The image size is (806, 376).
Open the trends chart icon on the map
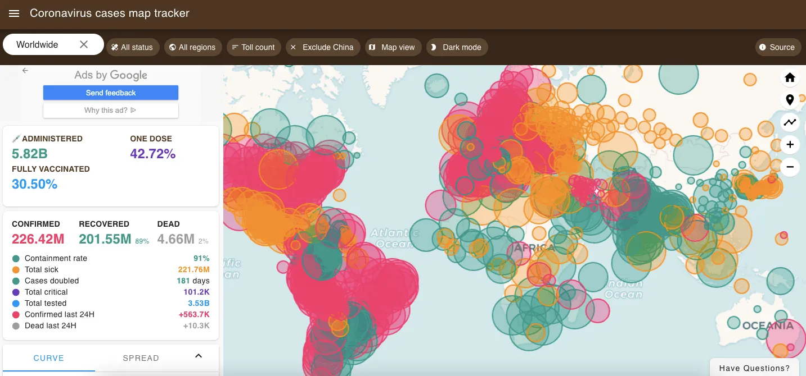pos(790,122)
